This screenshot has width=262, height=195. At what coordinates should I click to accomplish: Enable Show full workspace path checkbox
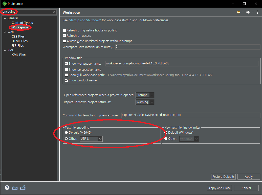(66, 75)
